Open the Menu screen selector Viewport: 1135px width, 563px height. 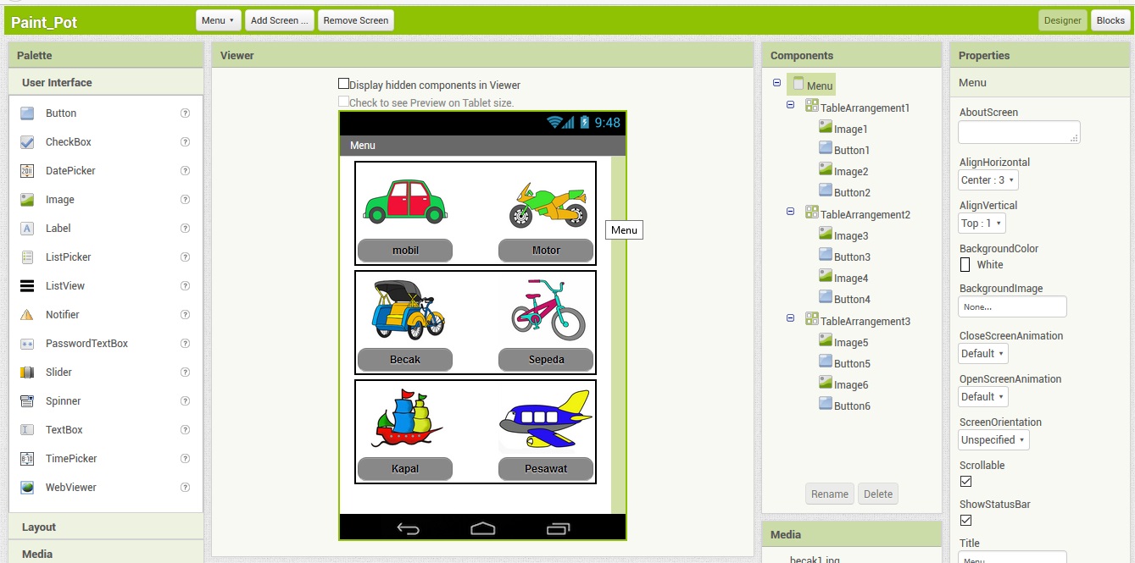pos(218,19)
